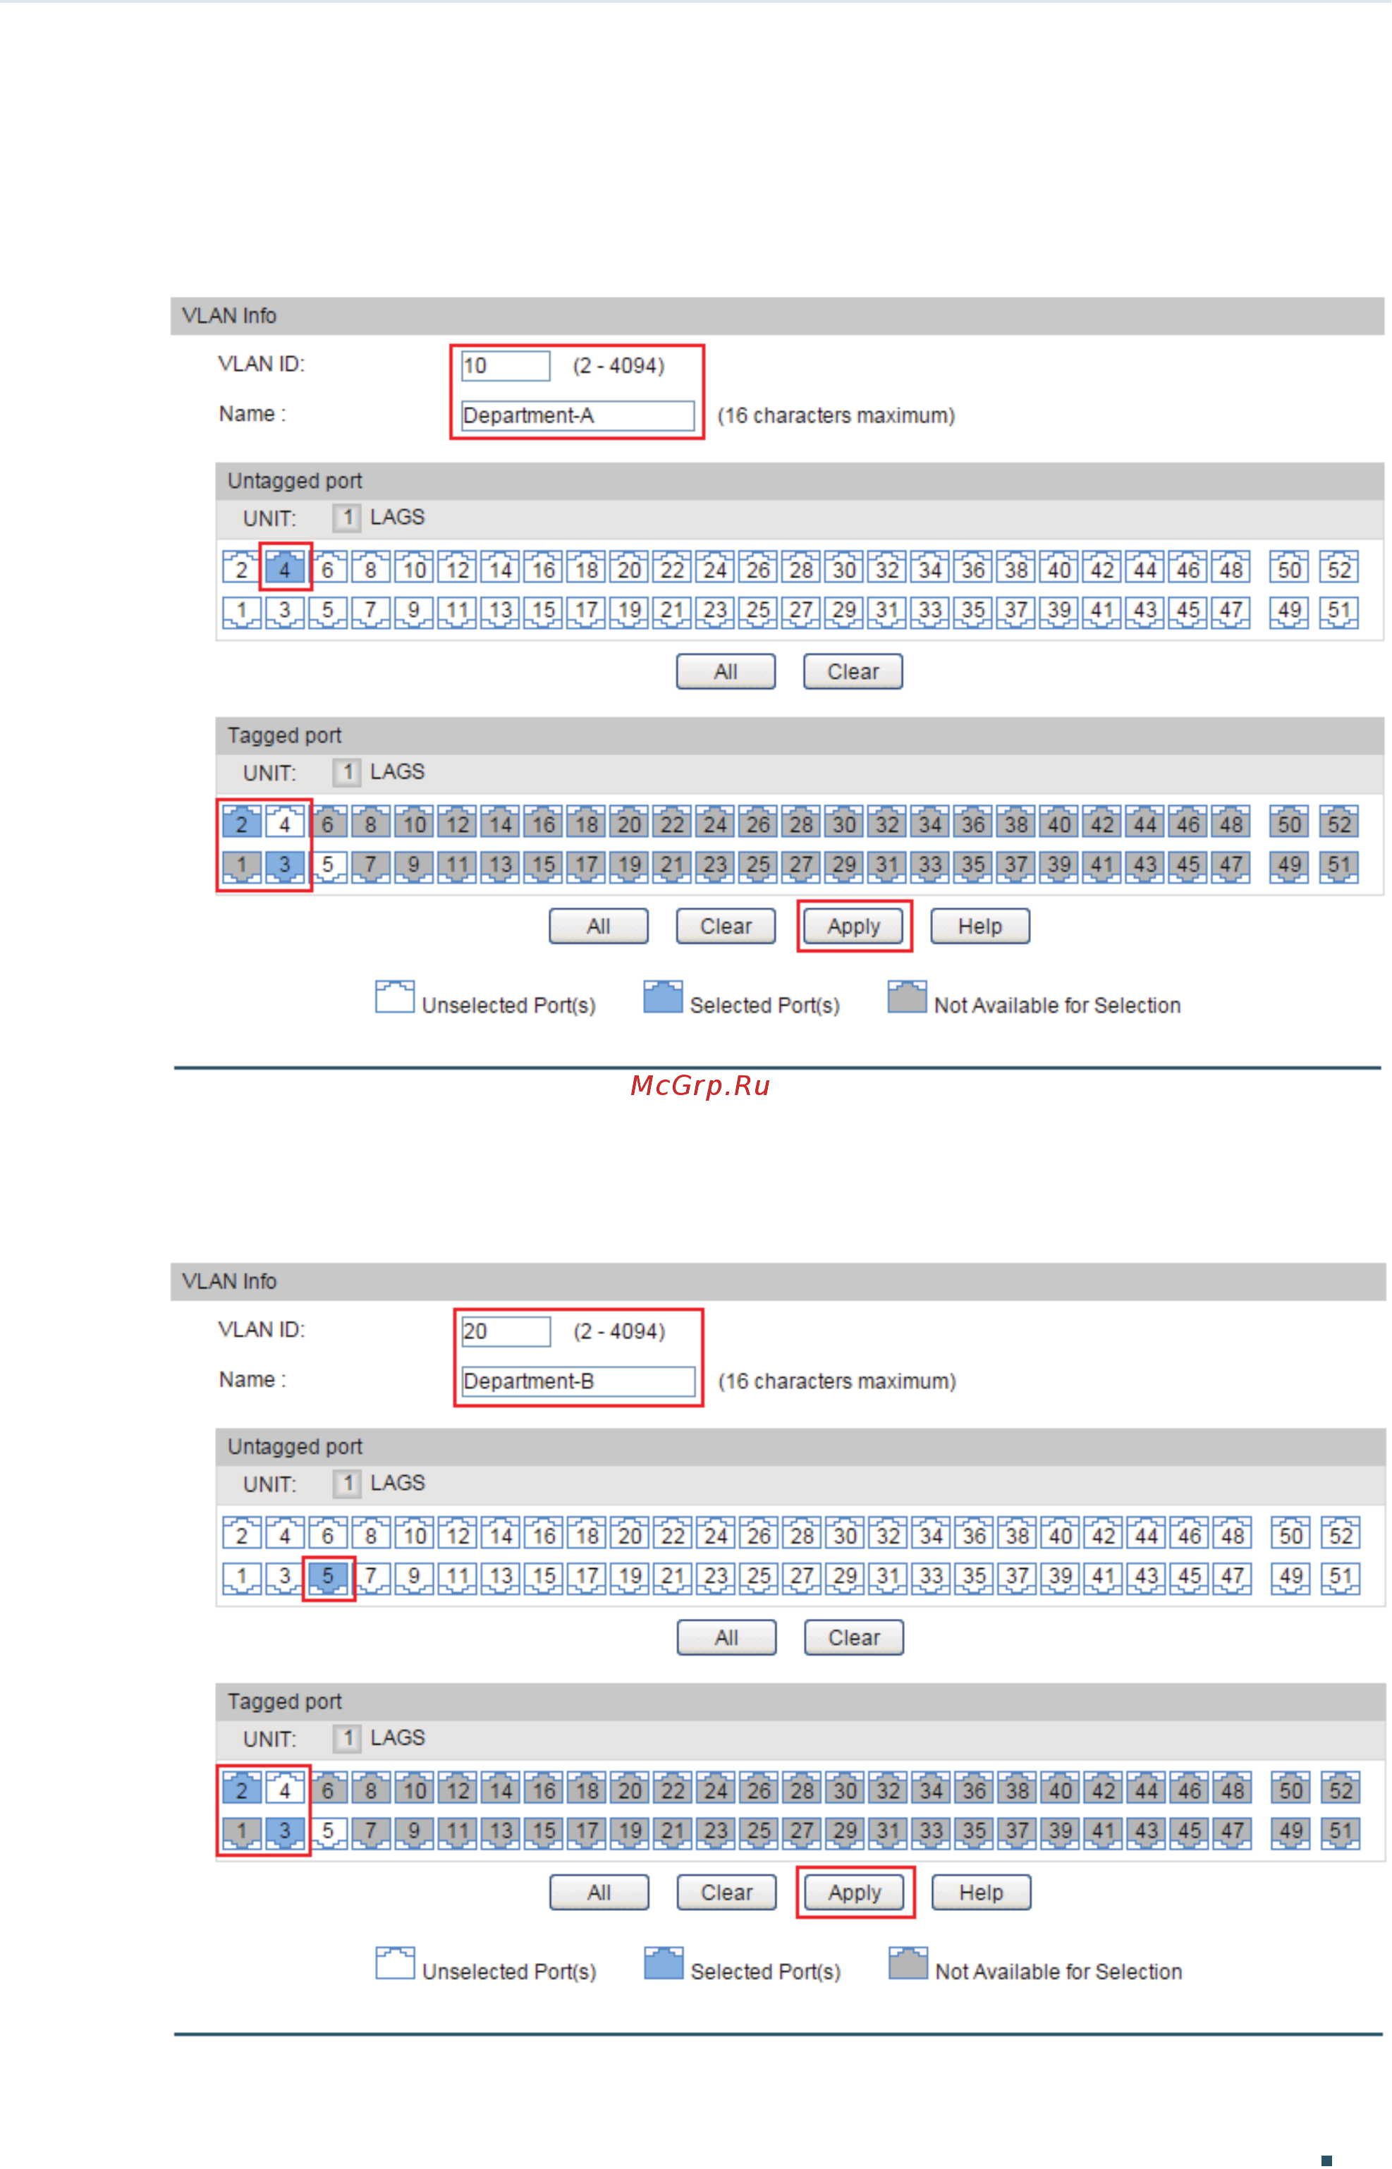This screenshot has width=1392, height=2169.
Task: Toggle untagged port 5 in Department-B VLAN
Action: pyautogui.click(x=328, y=1577)
